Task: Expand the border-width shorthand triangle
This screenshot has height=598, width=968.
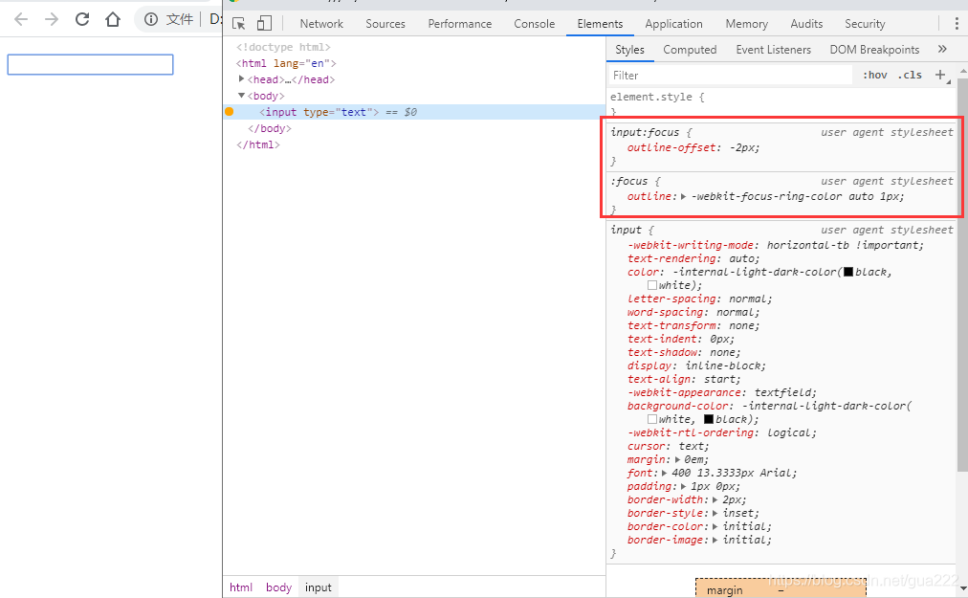Action: tap(715, 499)
